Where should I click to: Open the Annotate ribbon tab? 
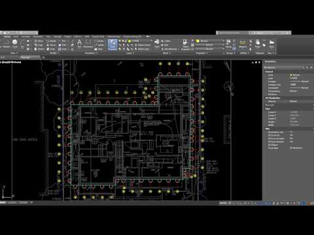(x=26, y=37)
